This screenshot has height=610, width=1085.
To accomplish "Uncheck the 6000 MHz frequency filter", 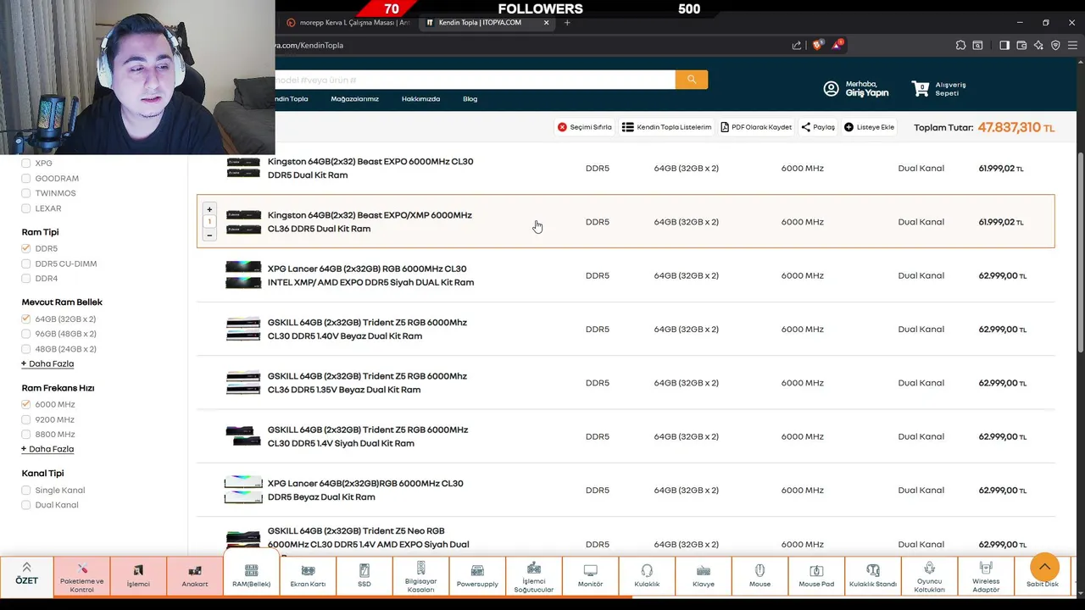I will coord(26,405).
